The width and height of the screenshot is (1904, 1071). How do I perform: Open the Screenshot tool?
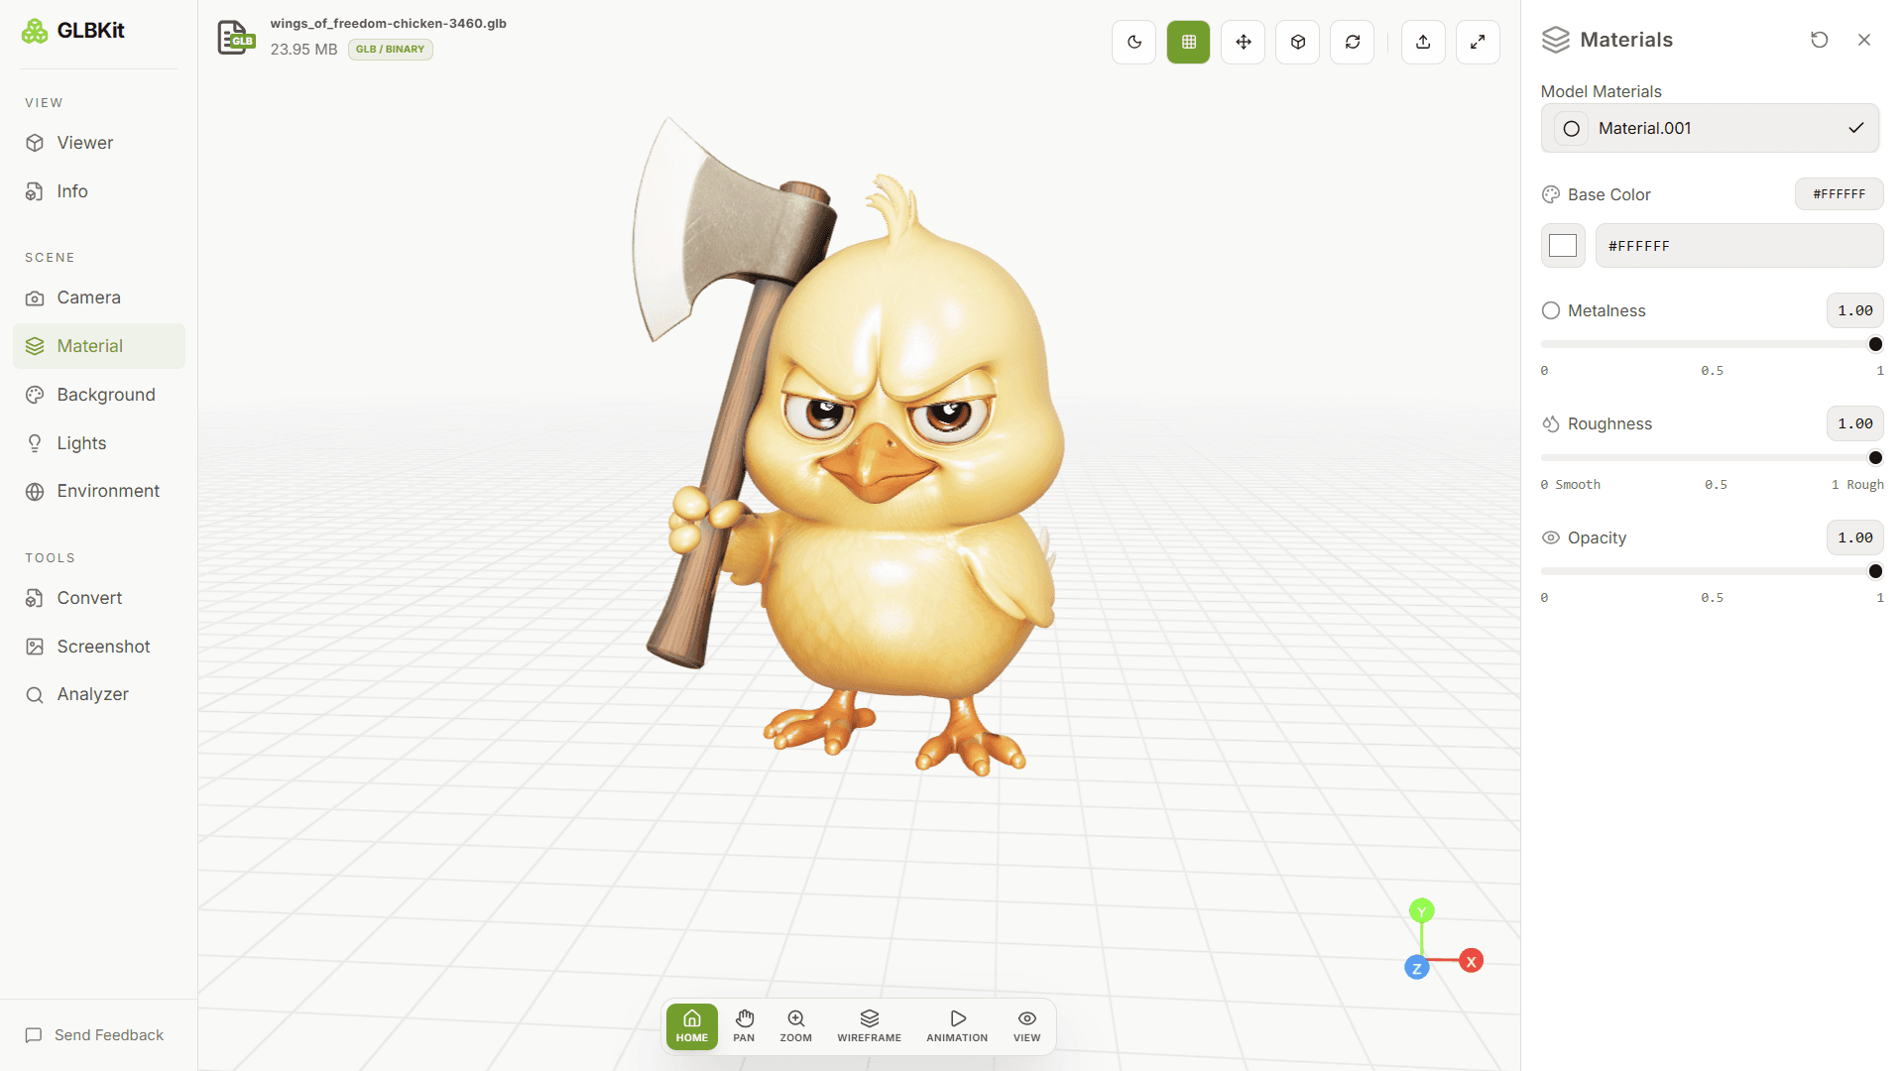pos(99,647)
